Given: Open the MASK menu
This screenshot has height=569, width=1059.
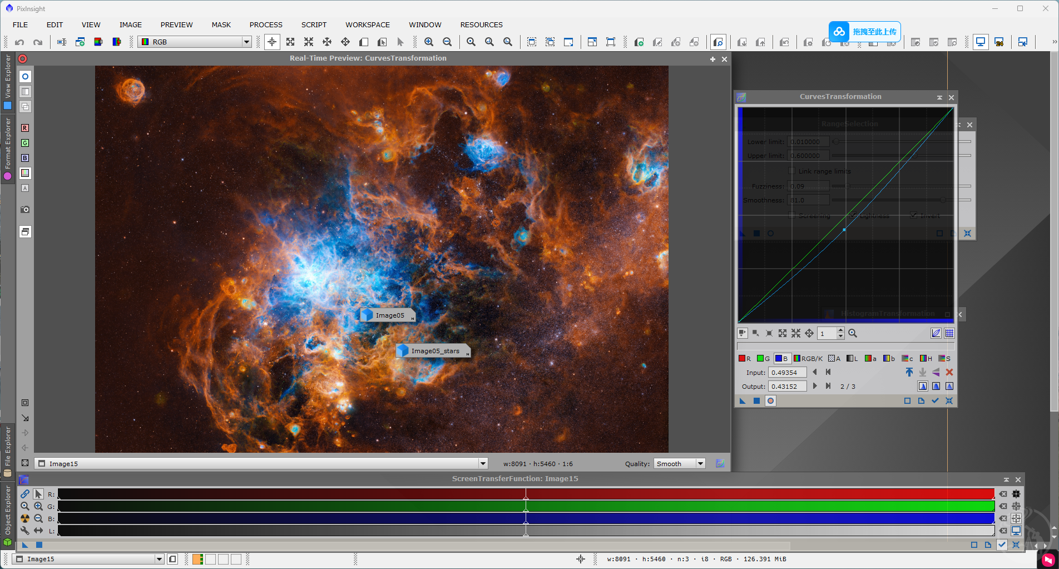Looking at the screenshot, I should click(x=221, y=24).
